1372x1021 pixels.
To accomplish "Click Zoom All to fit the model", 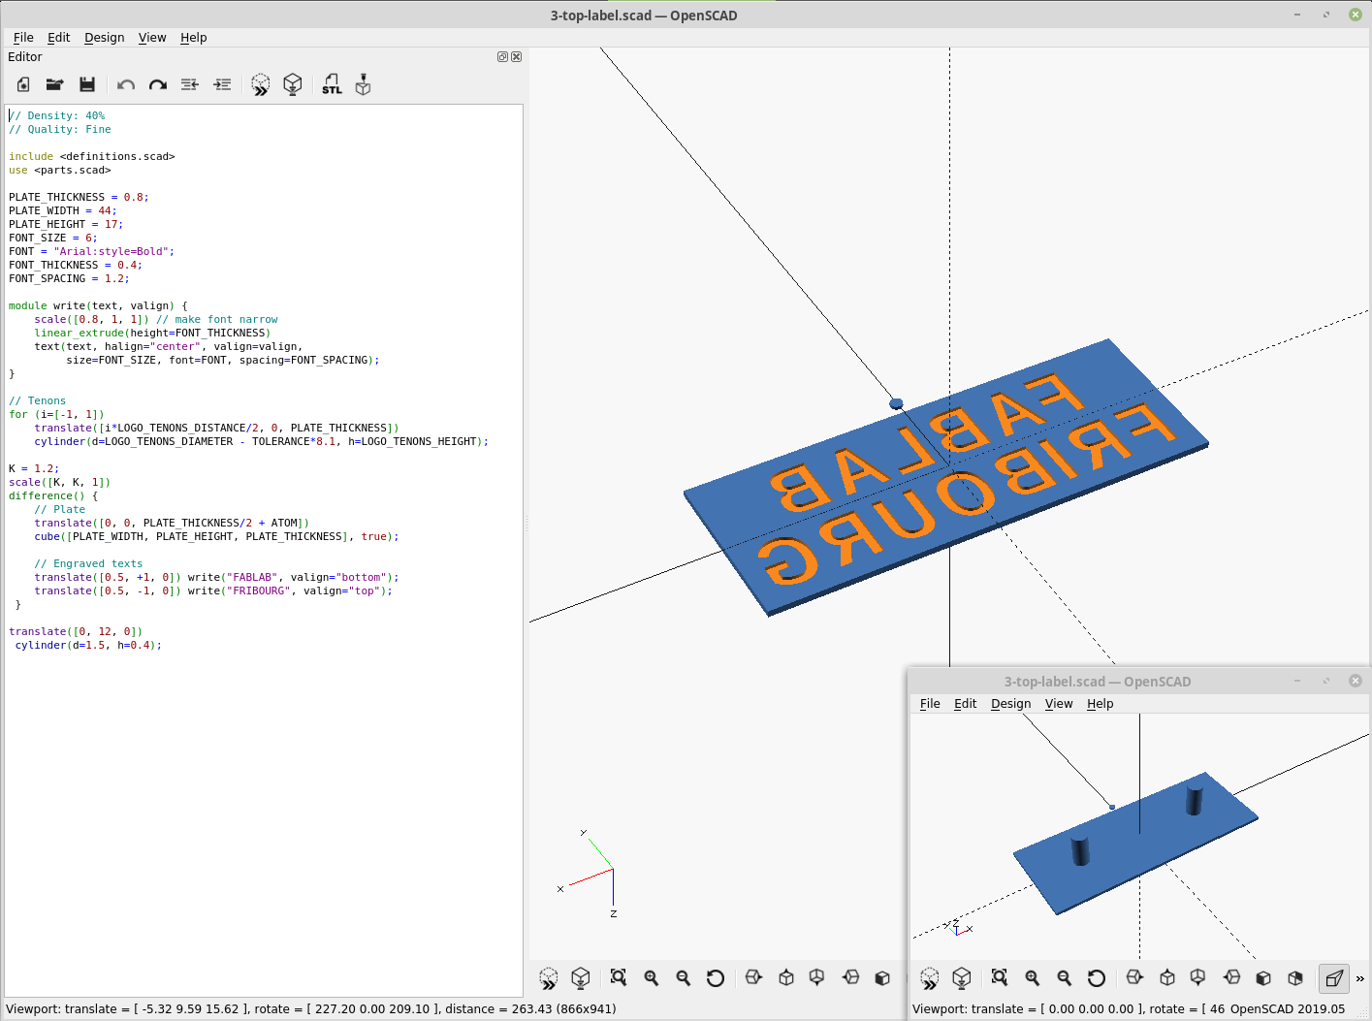I will tap(618, 978).
